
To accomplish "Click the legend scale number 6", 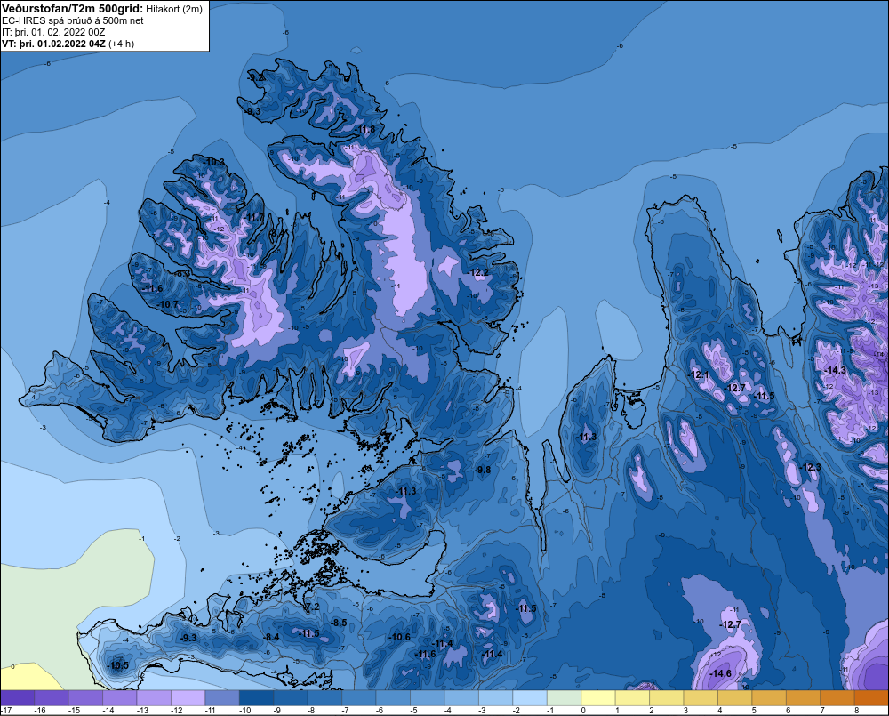I will [x=788, y=711].
